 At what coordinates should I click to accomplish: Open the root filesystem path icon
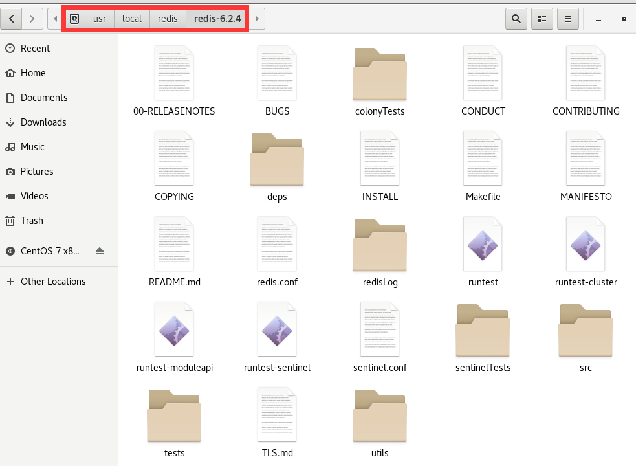74,19
